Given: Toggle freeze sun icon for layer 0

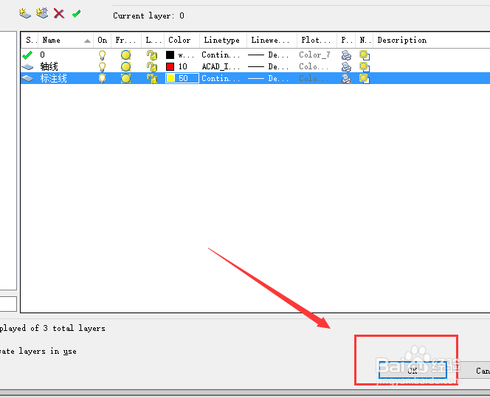Looking at the screenshot, I should (125, 55).
